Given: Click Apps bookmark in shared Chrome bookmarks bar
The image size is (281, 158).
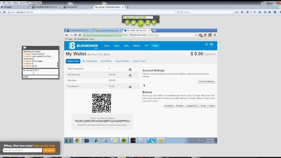Looking at the screenshot, I should 69,39.
